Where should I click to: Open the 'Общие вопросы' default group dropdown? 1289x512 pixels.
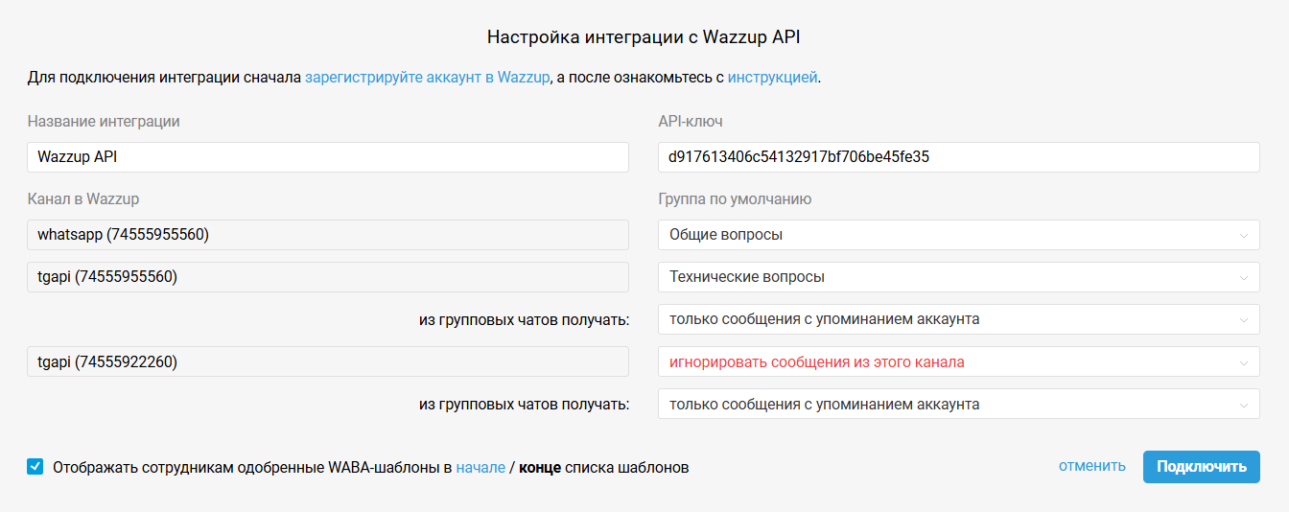[x=959, y=235]
